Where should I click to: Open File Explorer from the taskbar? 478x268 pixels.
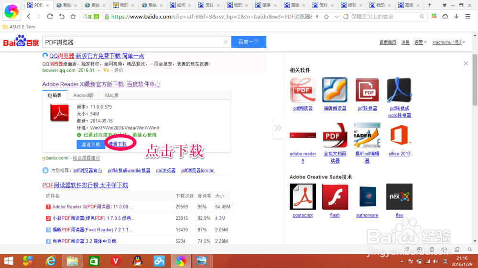click(x=72, y=261)
